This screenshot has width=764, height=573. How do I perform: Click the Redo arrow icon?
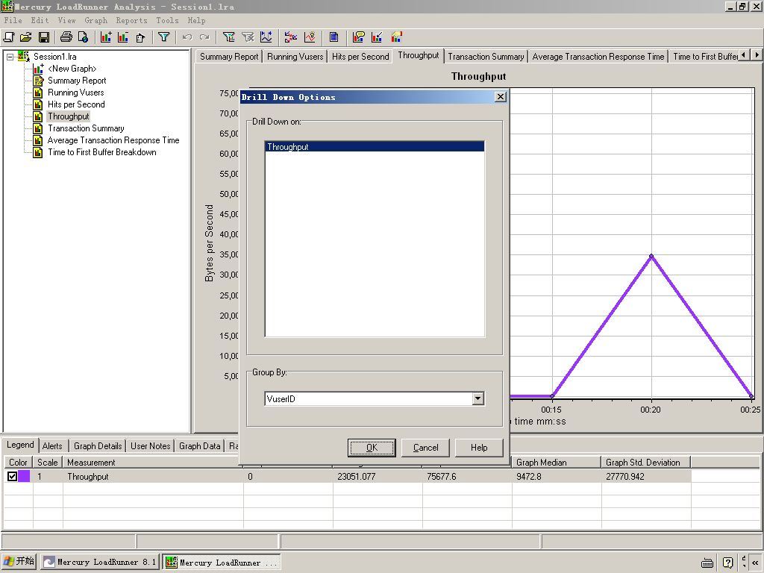pyautogui.click(x=204, y=37)
